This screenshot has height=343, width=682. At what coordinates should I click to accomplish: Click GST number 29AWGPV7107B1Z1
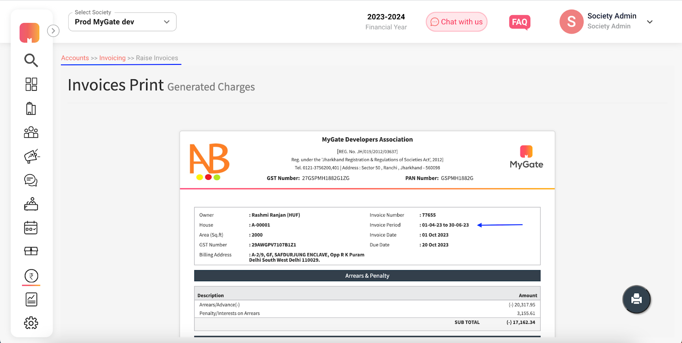[x=274, y=245]
